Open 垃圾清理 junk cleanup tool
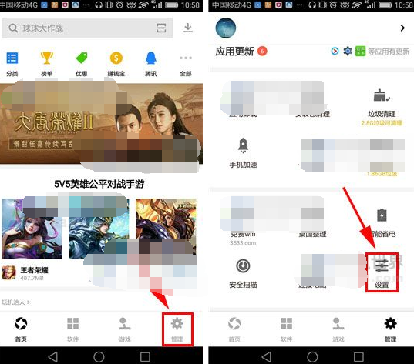The image size is (414, 364). [382, 107]
